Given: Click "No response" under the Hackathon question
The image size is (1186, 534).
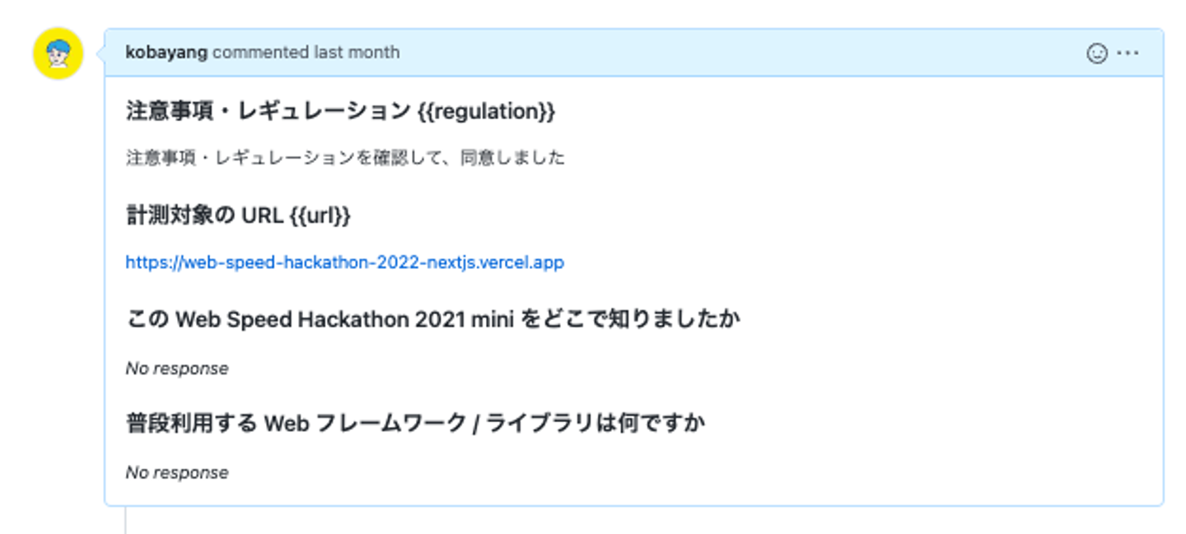Looking at the screenshot, I should (177, 369).
